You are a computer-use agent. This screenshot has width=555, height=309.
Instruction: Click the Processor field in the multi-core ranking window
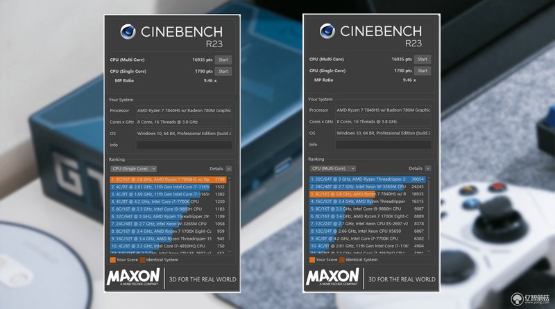point(384,110)
